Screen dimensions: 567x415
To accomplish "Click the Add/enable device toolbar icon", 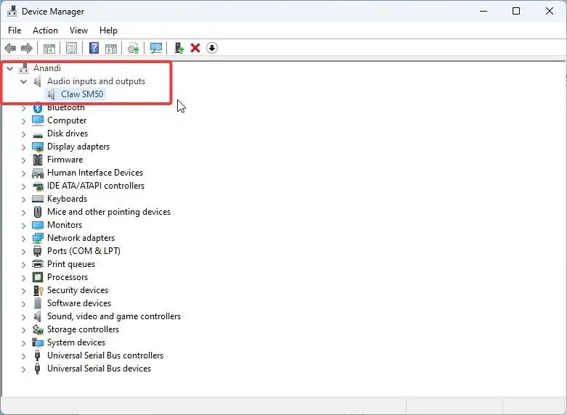I will pos(179,48).
